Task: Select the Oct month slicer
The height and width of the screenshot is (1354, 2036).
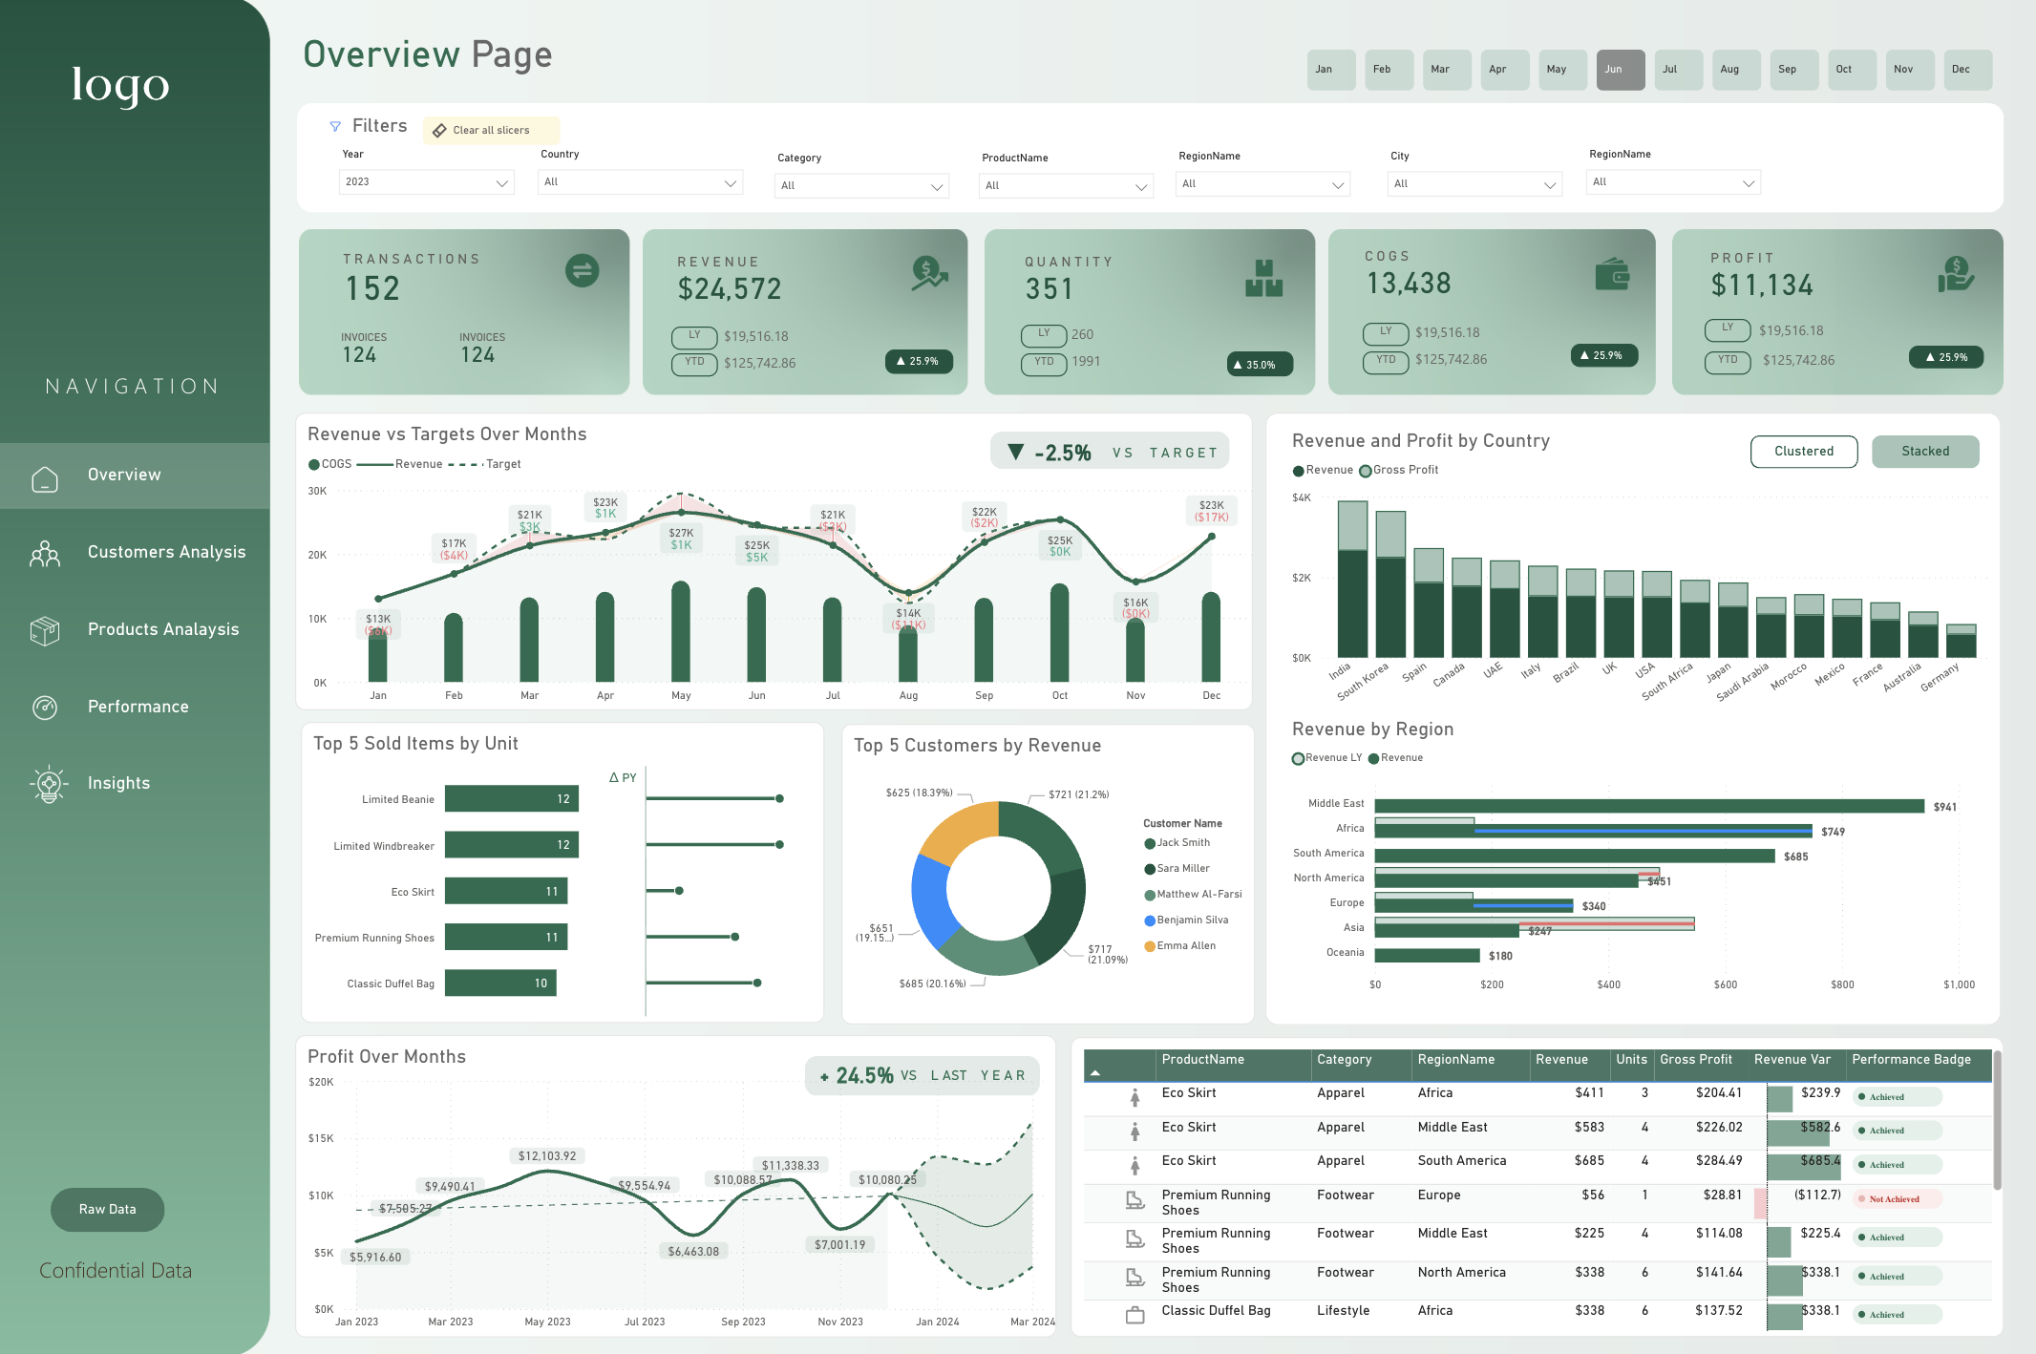Action: tap(1853, 70)
